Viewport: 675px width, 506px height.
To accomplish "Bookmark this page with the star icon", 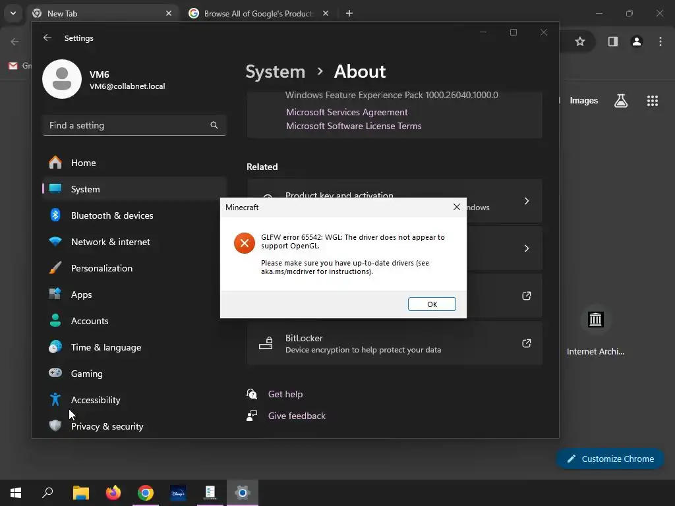I will pos(580,42).
